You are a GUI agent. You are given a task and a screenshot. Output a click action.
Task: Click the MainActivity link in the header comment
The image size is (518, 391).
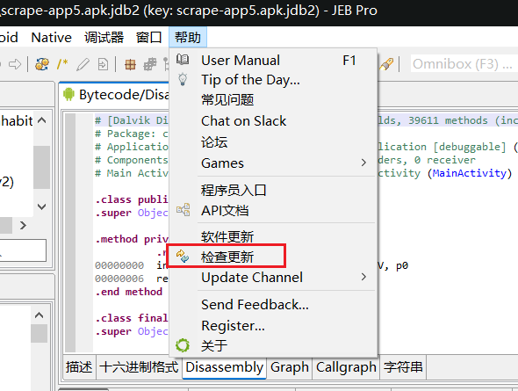tap(469, 173)
